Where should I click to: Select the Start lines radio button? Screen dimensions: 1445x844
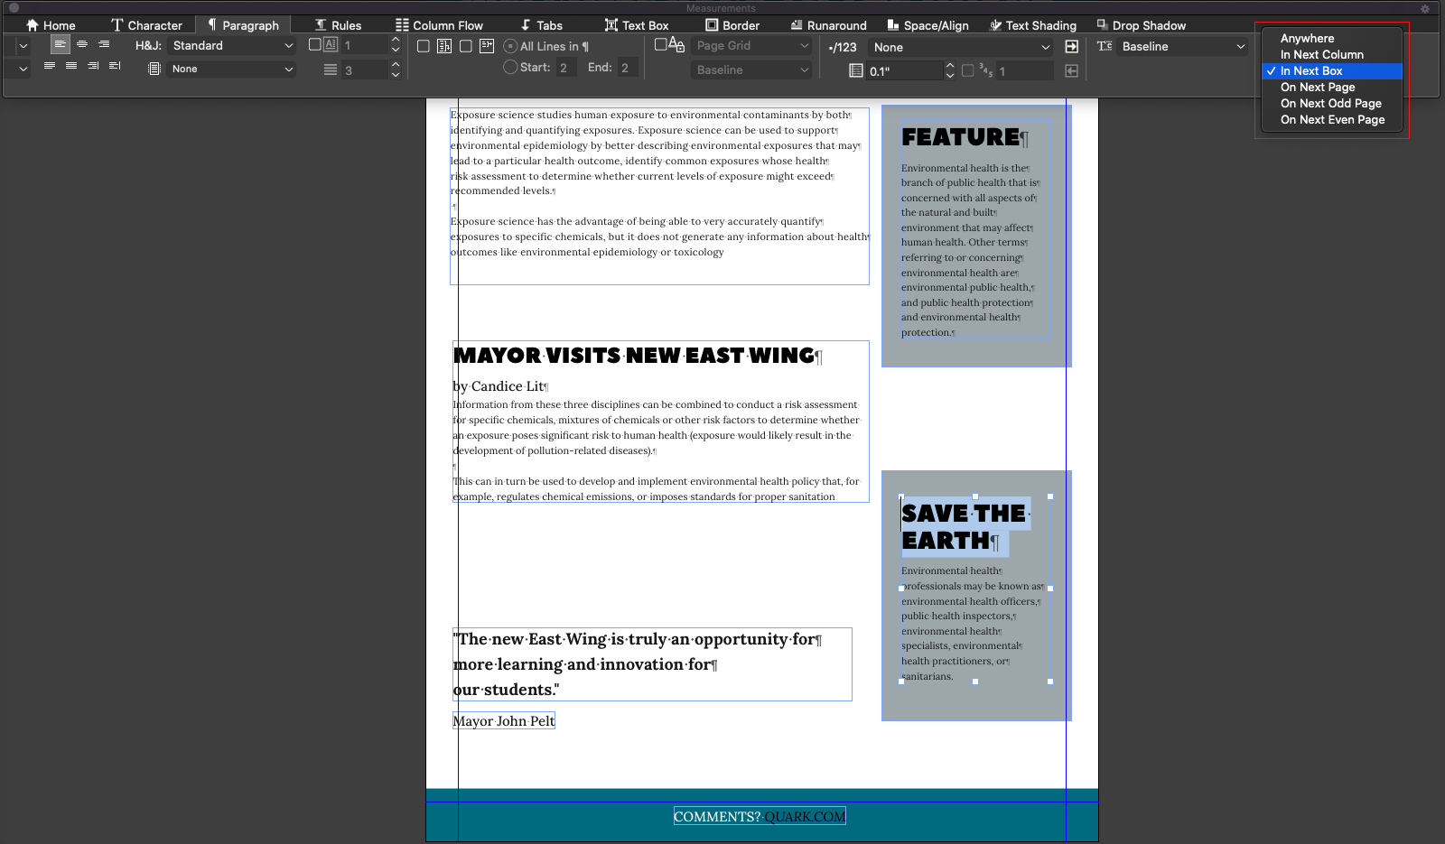[x=510, y=67]
